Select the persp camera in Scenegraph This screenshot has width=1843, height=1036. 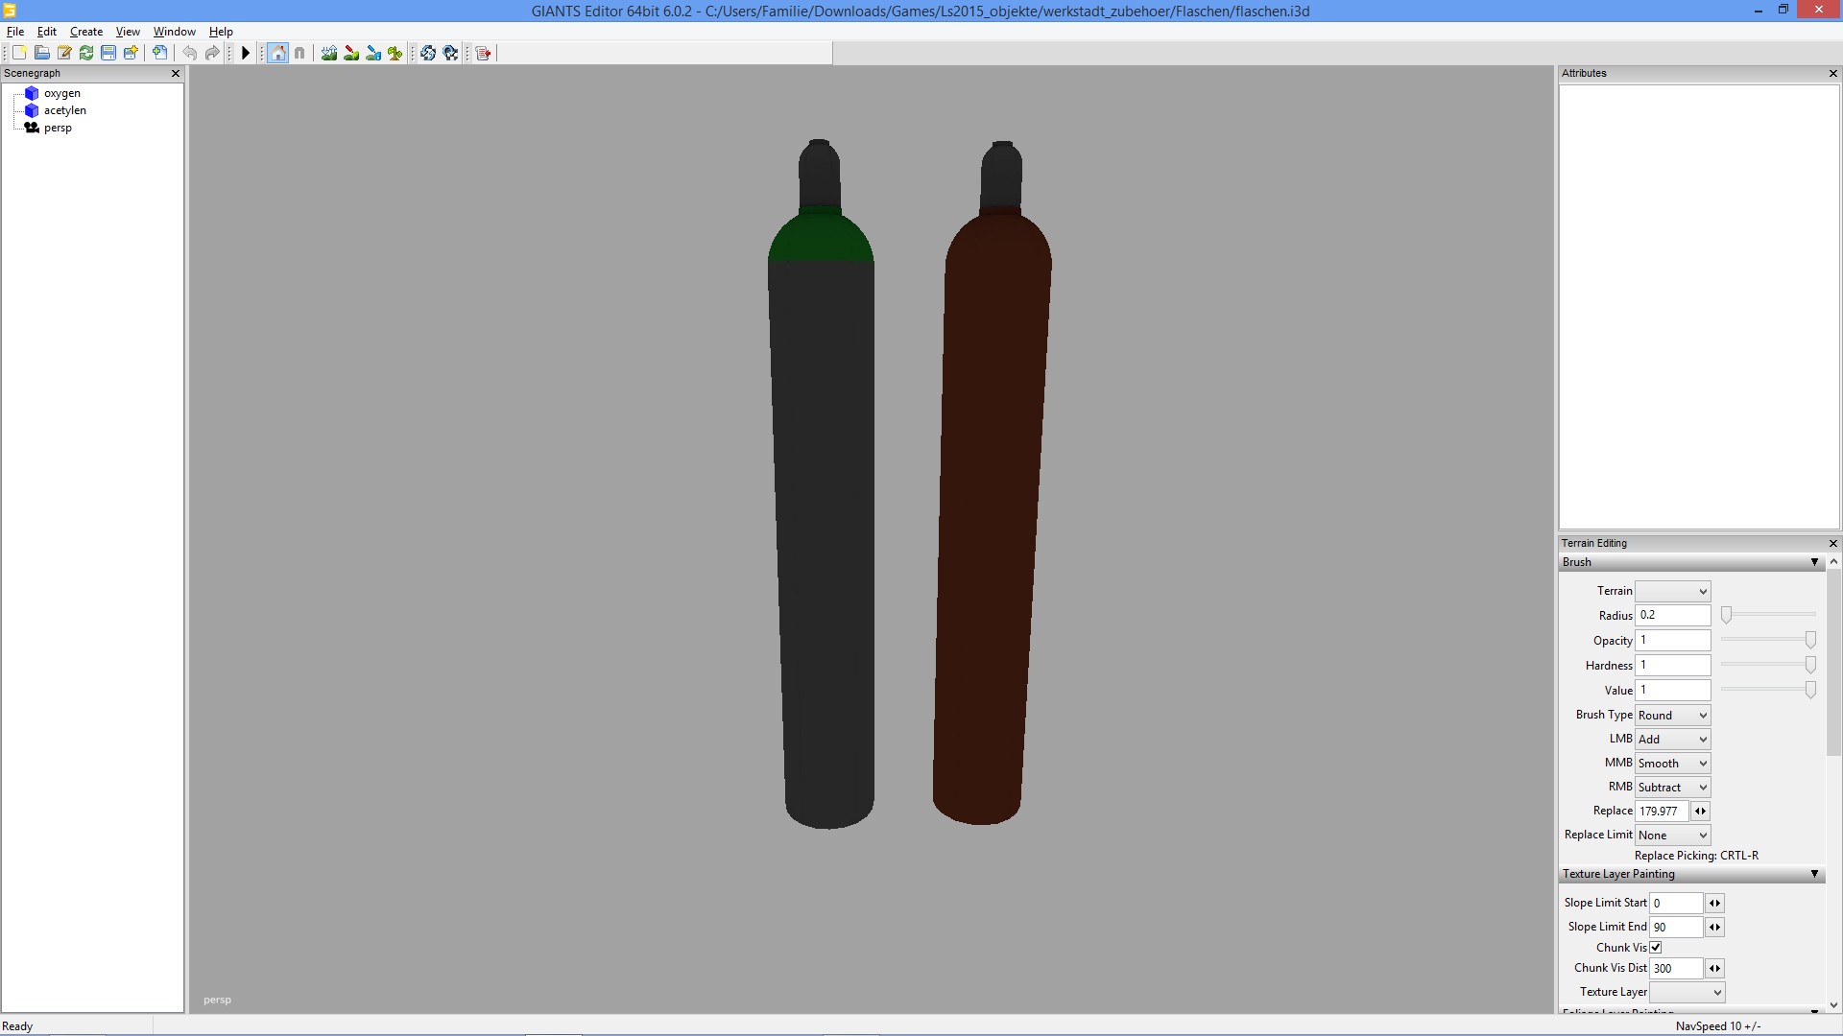tap(58, 128)
